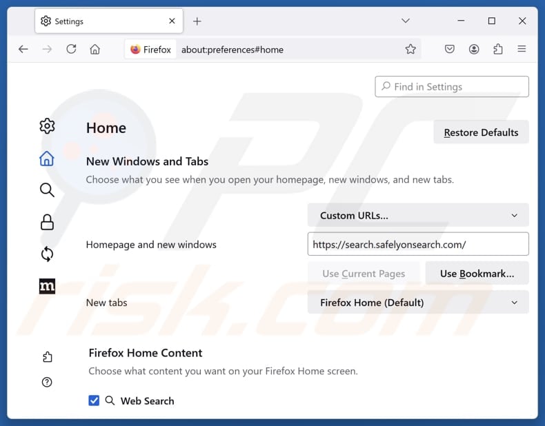Open the list all tabs chevron
The width and height of the screenshot is (545, 426).
tap(406, 21)
